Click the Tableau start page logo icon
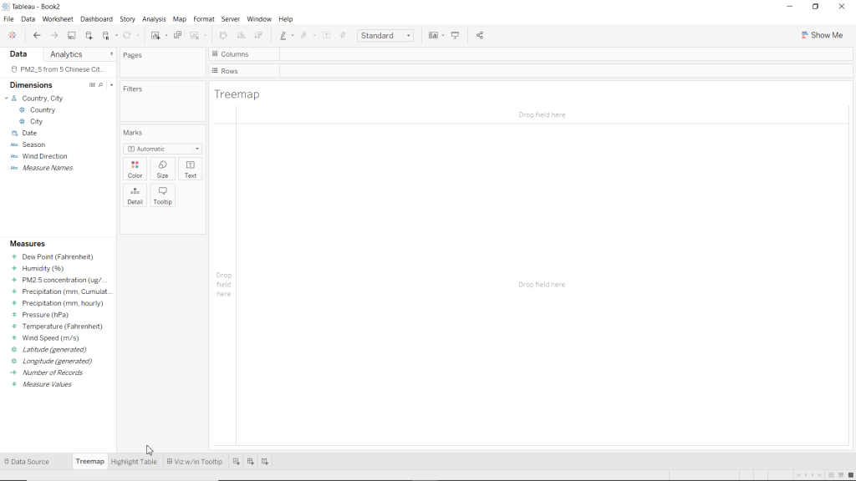The image size is (856, 481). (12, 36)
